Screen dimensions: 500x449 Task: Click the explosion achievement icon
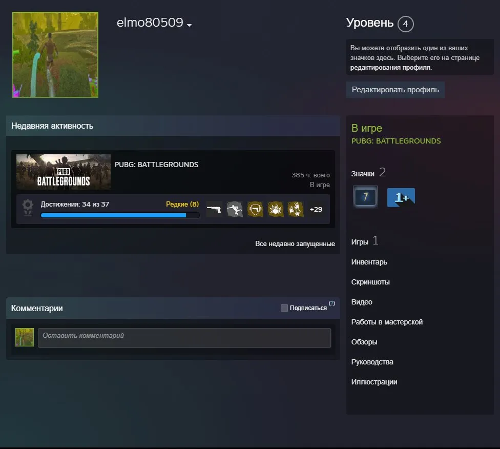[276, 209]
